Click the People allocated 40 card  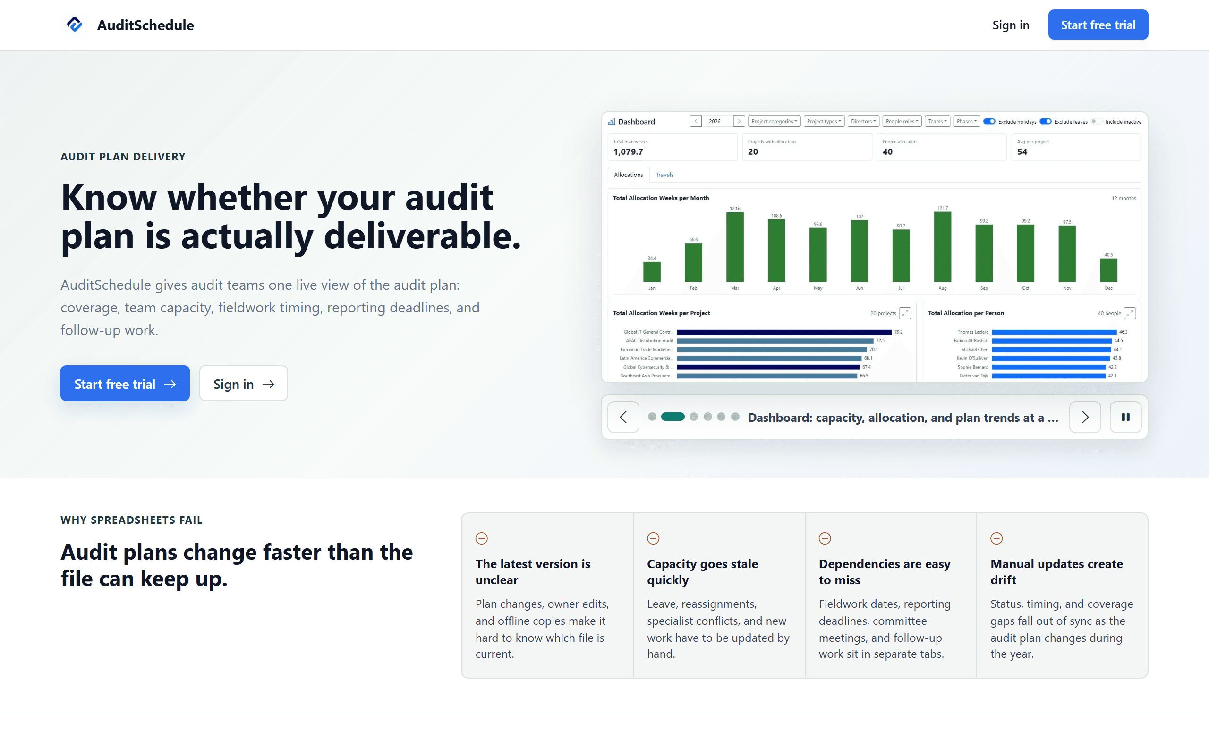[x=941, y=147]
